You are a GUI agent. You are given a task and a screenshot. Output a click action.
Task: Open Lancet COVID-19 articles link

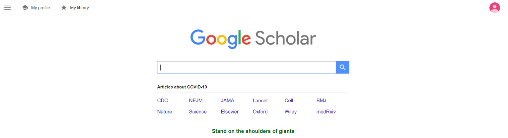click(260, 101)
